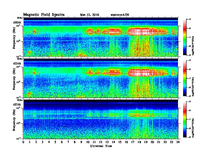Click the "-6" tick on the dZ/dt color bar
The height and width of the screenshot is (163, 212).
pos(190,111)
